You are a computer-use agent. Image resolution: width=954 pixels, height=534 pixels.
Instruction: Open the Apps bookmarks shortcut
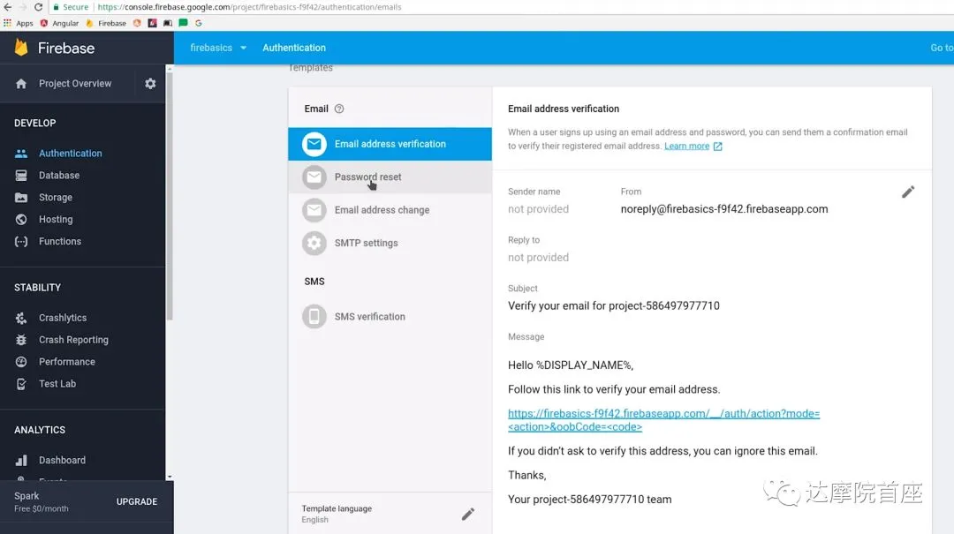(19, 23)
